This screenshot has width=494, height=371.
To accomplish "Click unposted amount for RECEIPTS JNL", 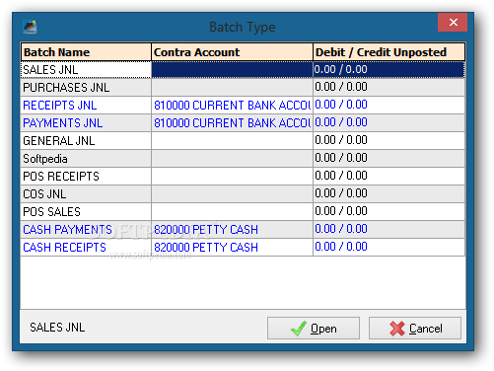I will (389, 106).
